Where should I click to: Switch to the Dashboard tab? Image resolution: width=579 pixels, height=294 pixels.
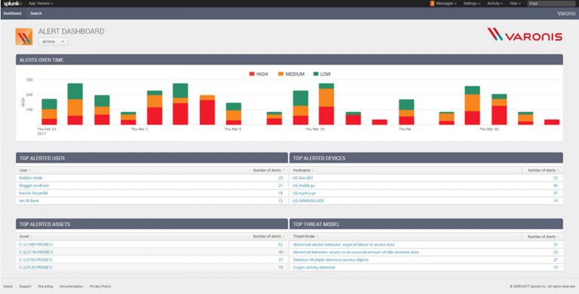(12, 14)
